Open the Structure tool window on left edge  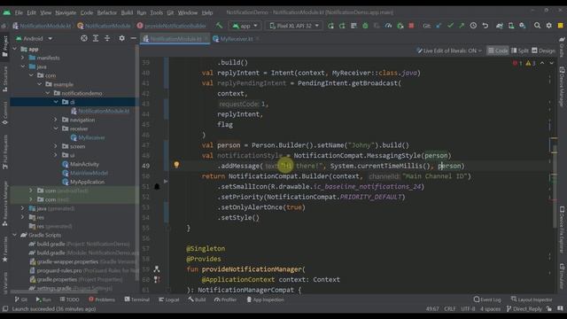click(x=5, y=79)
